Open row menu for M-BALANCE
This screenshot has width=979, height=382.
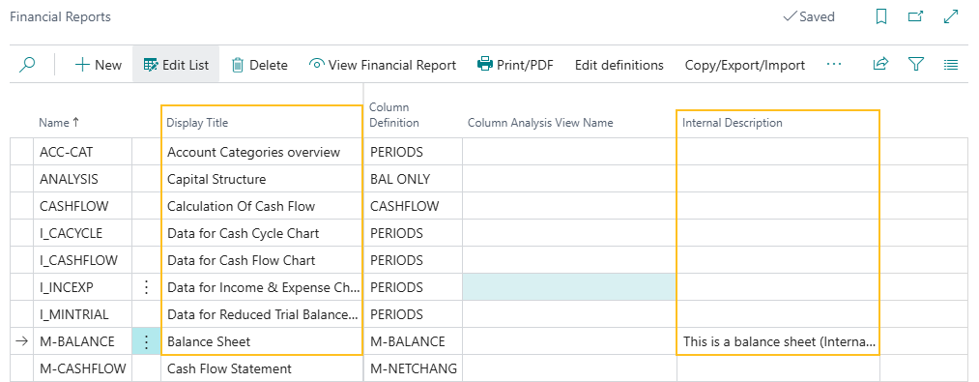tap(146, 342)
